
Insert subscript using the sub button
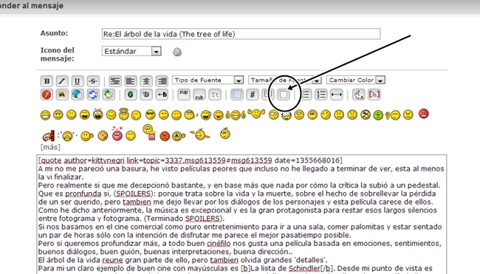click(x=199, y=95)
